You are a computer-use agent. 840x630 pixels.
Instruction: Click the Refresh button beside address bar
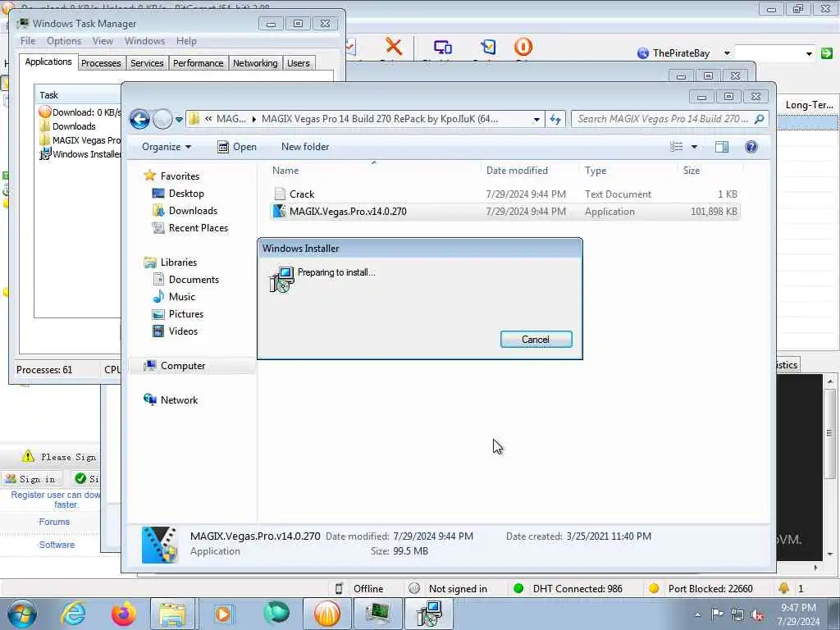(x=555, y=120)
